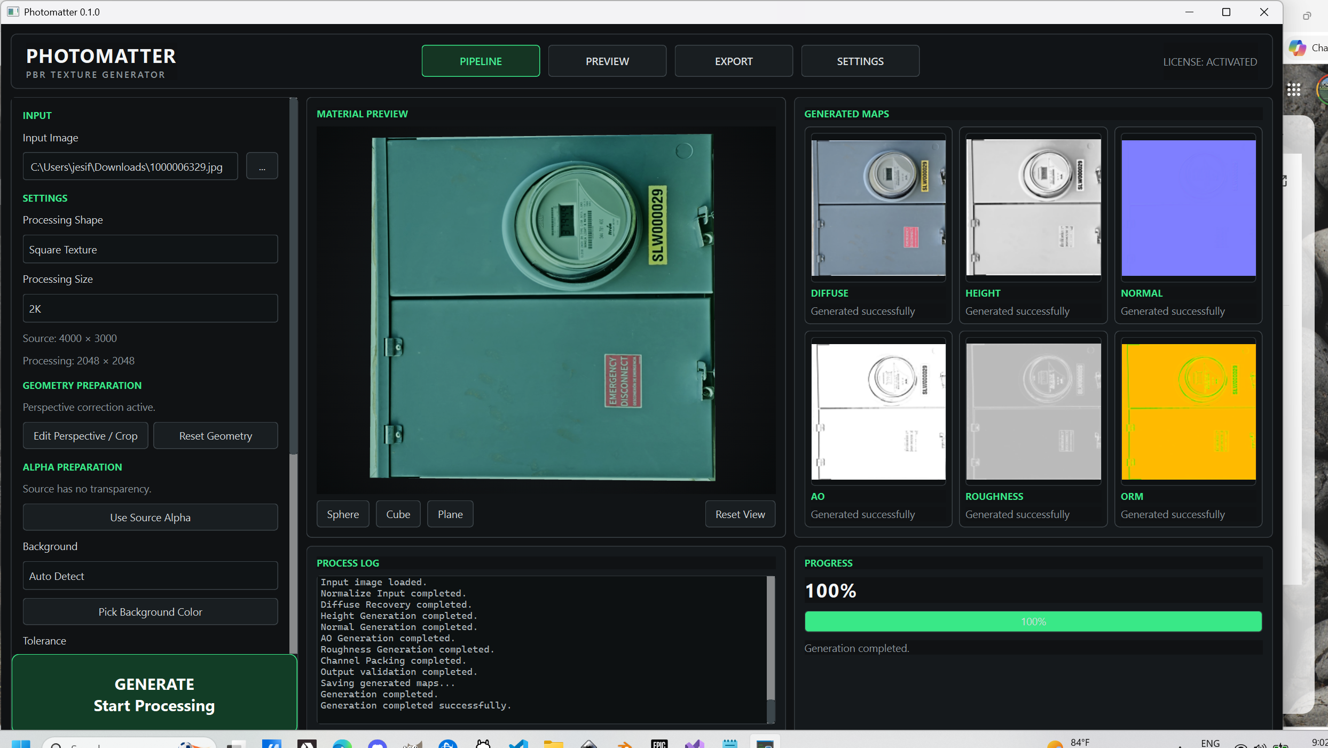Switch the preview to Cube
The height and width of the screenshot is (748, 1328).
[x=398, y=514]
